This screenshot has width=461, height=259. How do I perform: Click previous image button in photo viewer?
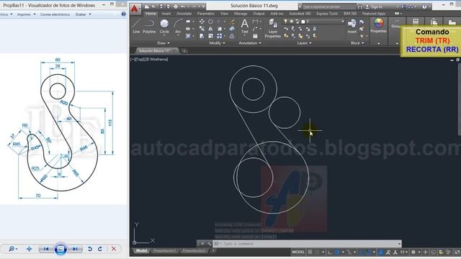point(46,249)
